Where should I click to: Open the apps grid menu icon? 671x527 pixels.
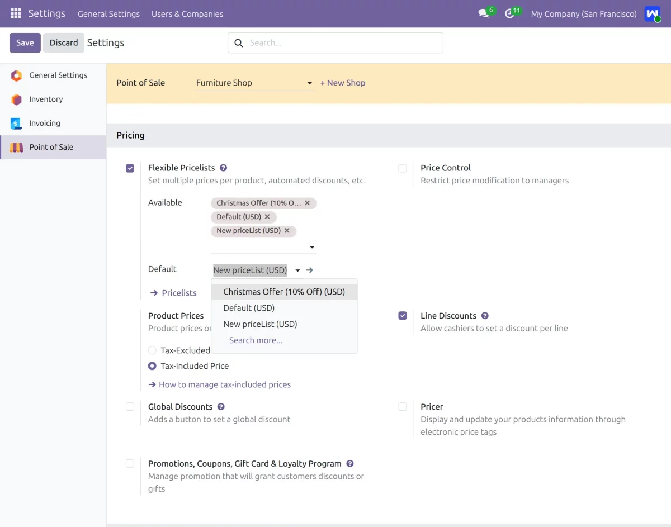pos(16,13)
